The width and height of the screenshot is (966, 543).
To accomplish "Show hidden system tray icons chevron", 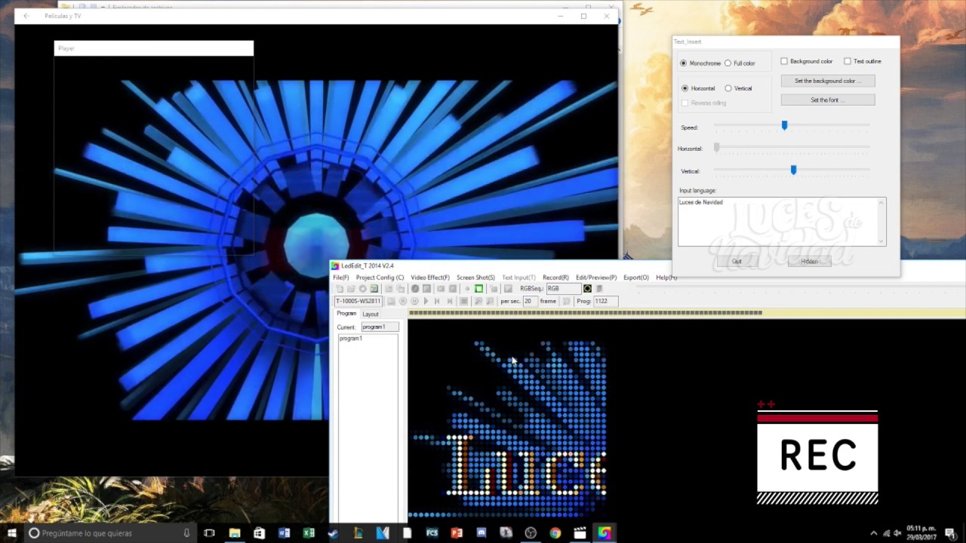I will point(874,533).
